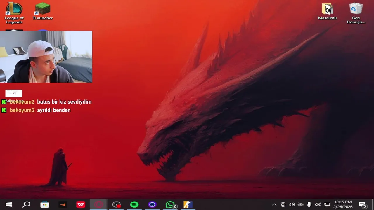374x210 pixels.
Task: Open the volume icon beside the network icon
Action: tap(318, 205)
